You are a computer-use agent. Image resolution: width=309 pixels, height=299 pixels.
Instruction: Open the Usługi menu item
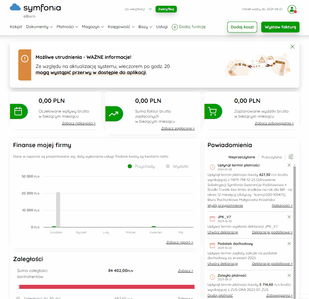tap(162, 27)
